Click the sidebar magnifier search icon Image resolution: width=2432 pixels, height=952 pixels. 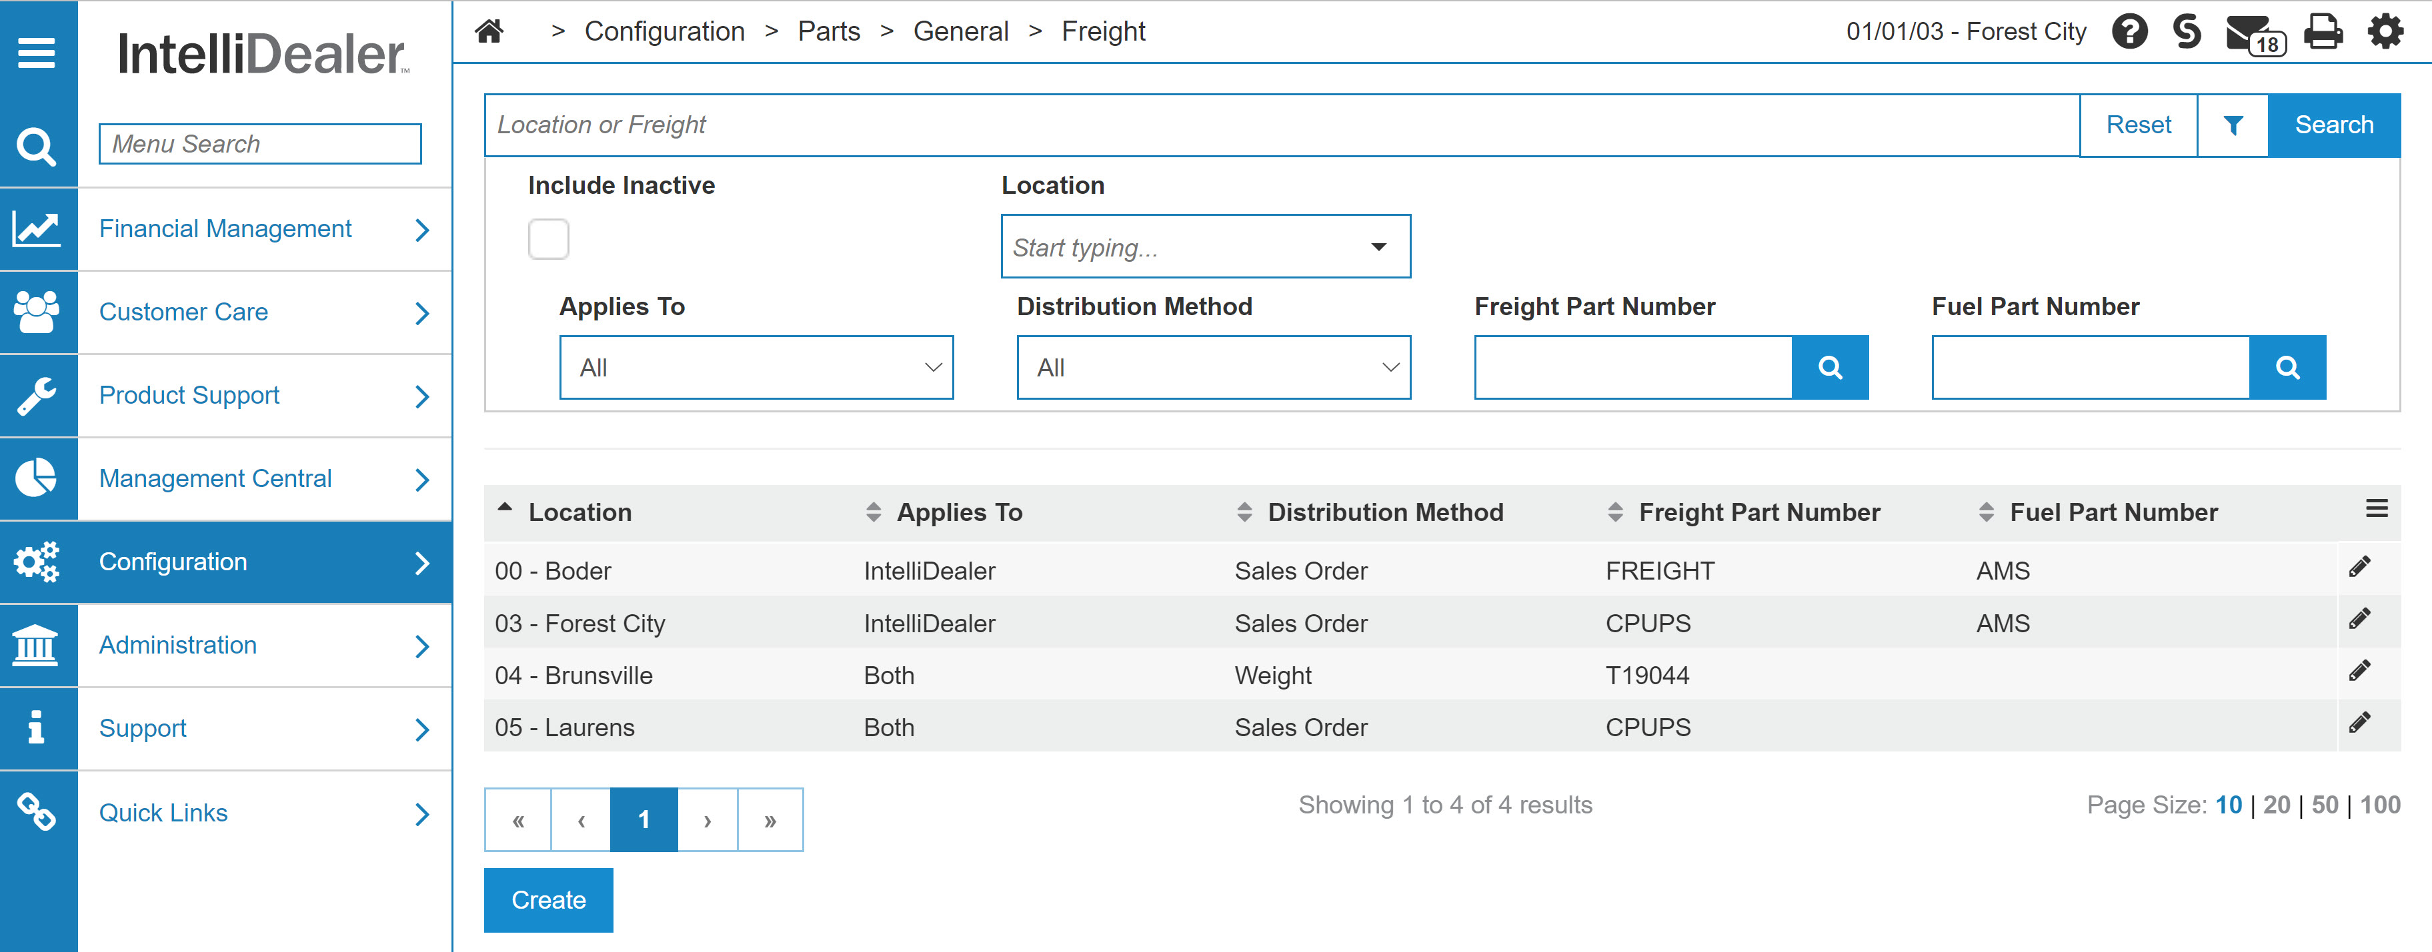tap(37, 147)
